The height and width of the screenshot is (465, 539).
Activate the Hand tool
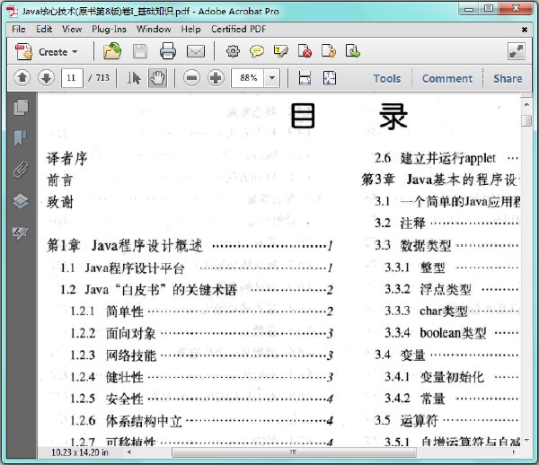point(157,78)
